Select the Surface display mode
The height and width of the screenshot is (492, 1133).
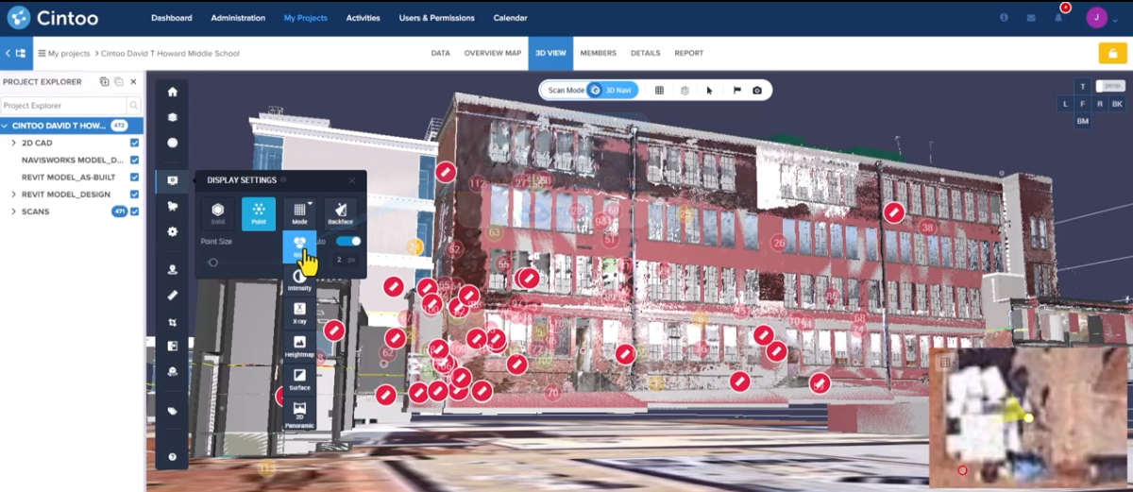click(299, 379)
